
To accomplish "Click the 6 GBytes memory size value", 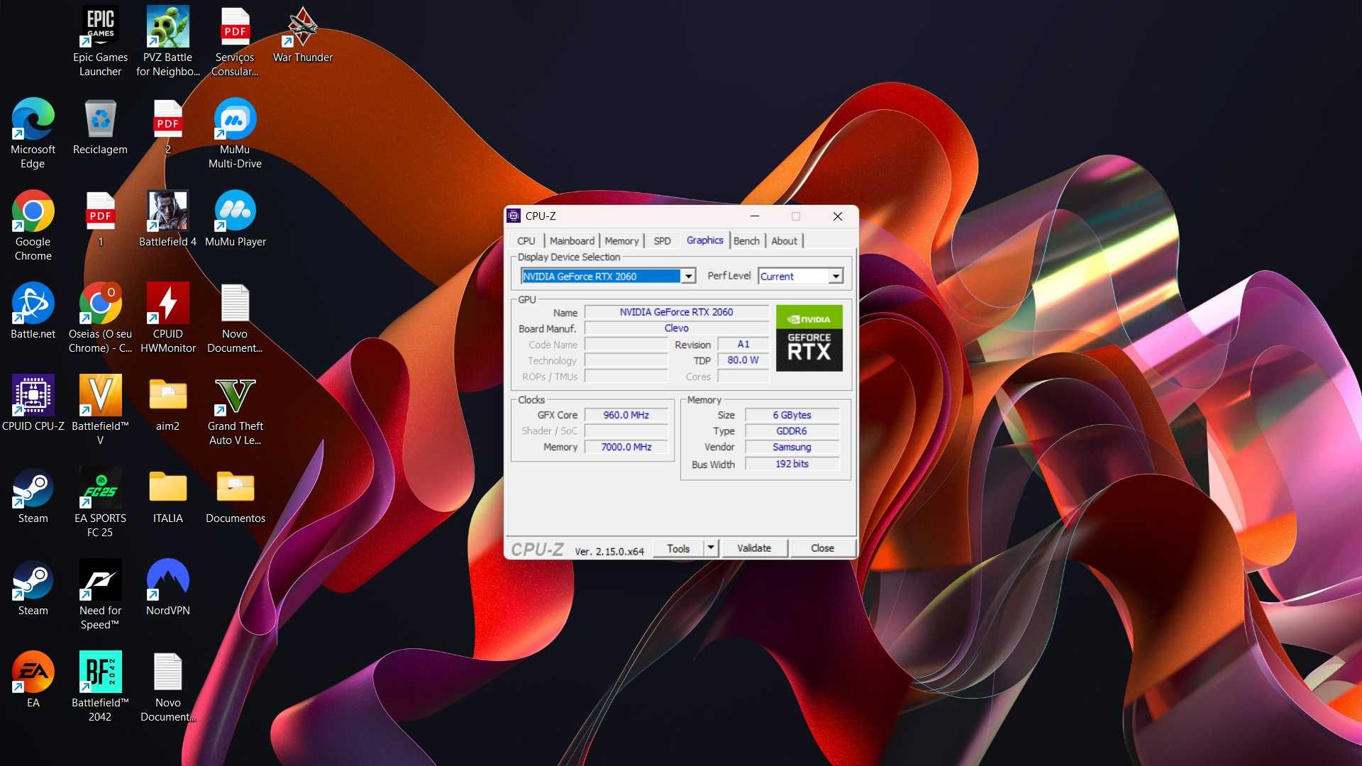I will [x=792, y=415].
